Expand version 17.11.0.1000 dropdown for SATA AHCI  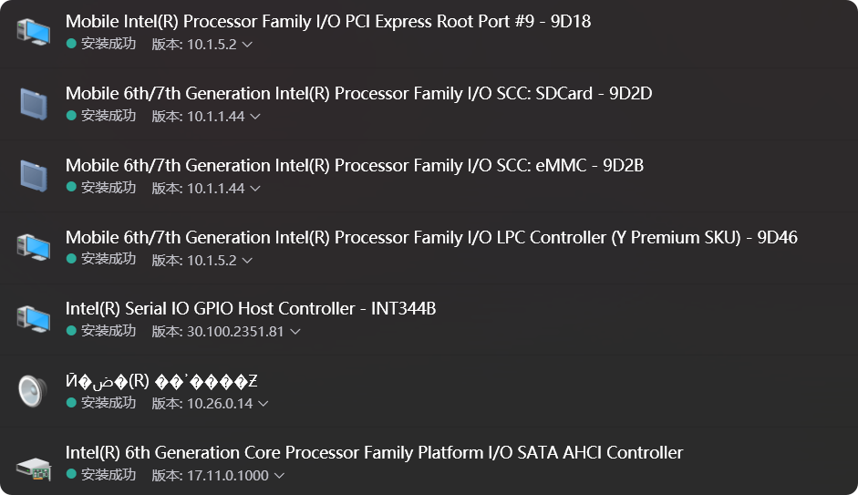pos(279,476)
